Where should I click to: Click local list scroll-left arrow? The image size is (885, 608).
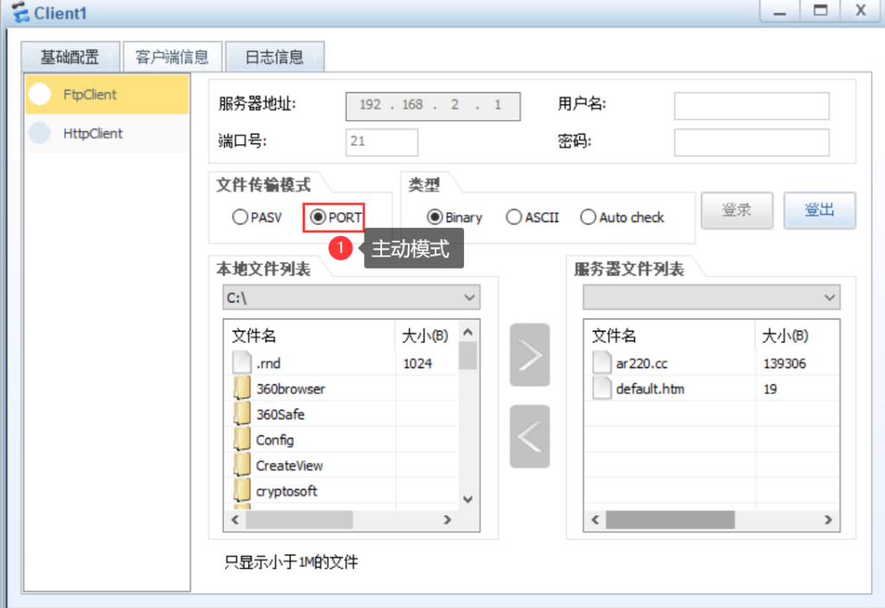click(235, 519)
